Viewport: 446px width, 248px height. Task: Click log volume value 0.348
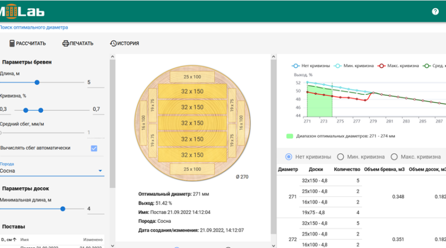[398, 197]
